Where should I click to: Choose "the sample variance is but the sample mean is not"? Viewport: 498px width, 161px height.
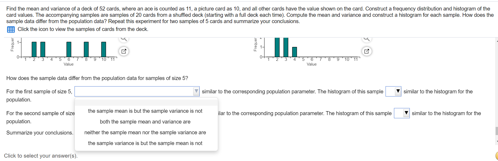(145, 143)
